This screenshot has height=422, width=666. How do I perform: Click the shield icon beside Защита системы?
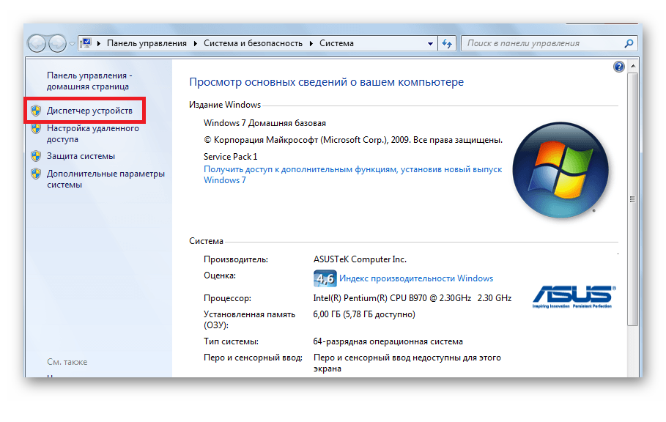[x=35, y=156]
